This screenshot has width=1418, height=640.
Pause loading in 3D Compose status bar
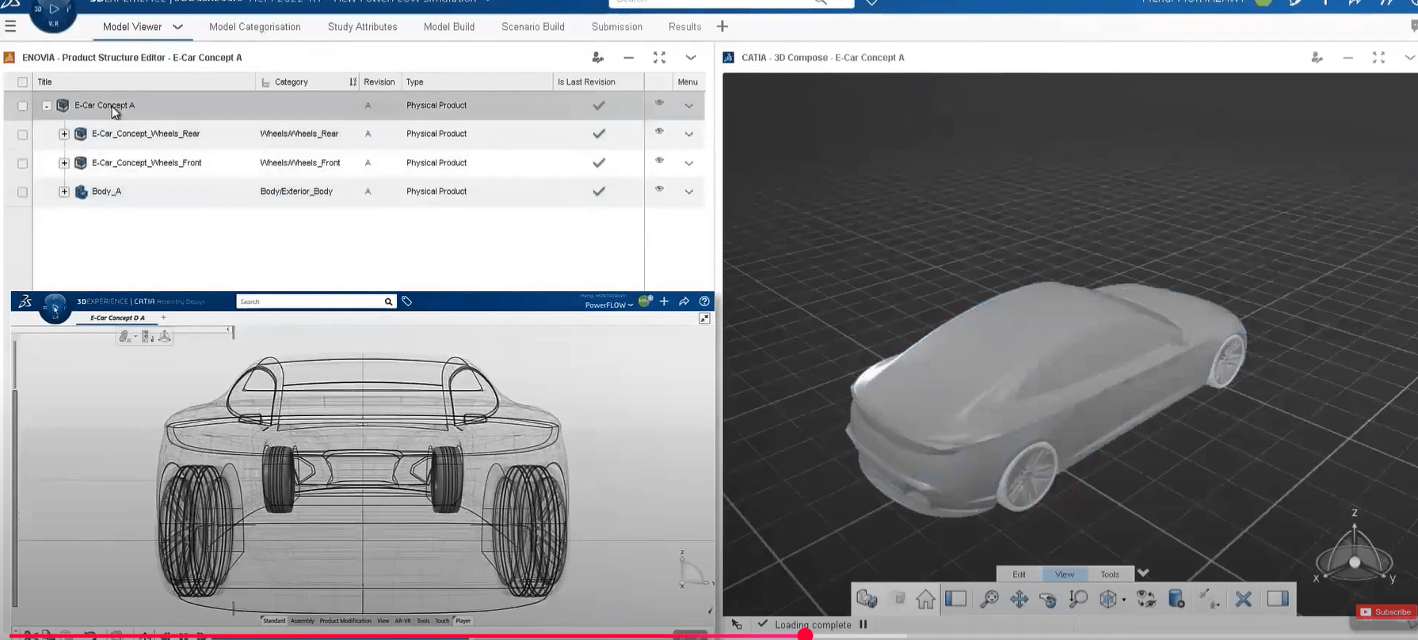863,624
